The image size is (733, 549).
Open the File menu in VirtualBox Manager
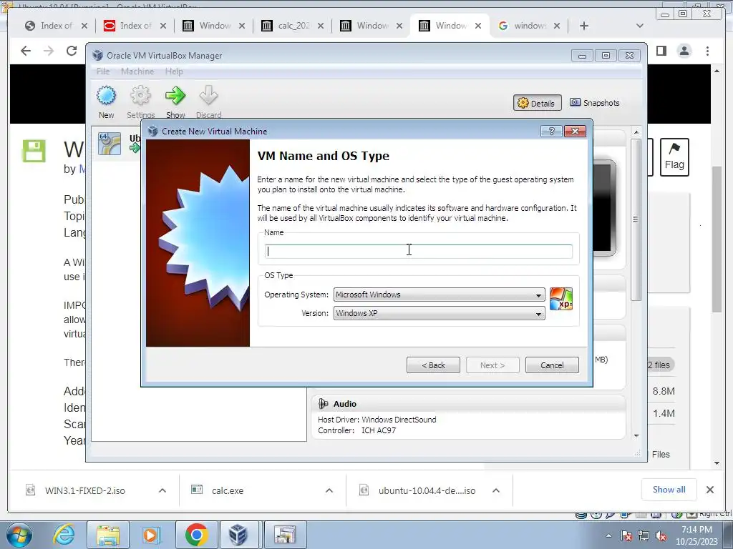103,71
